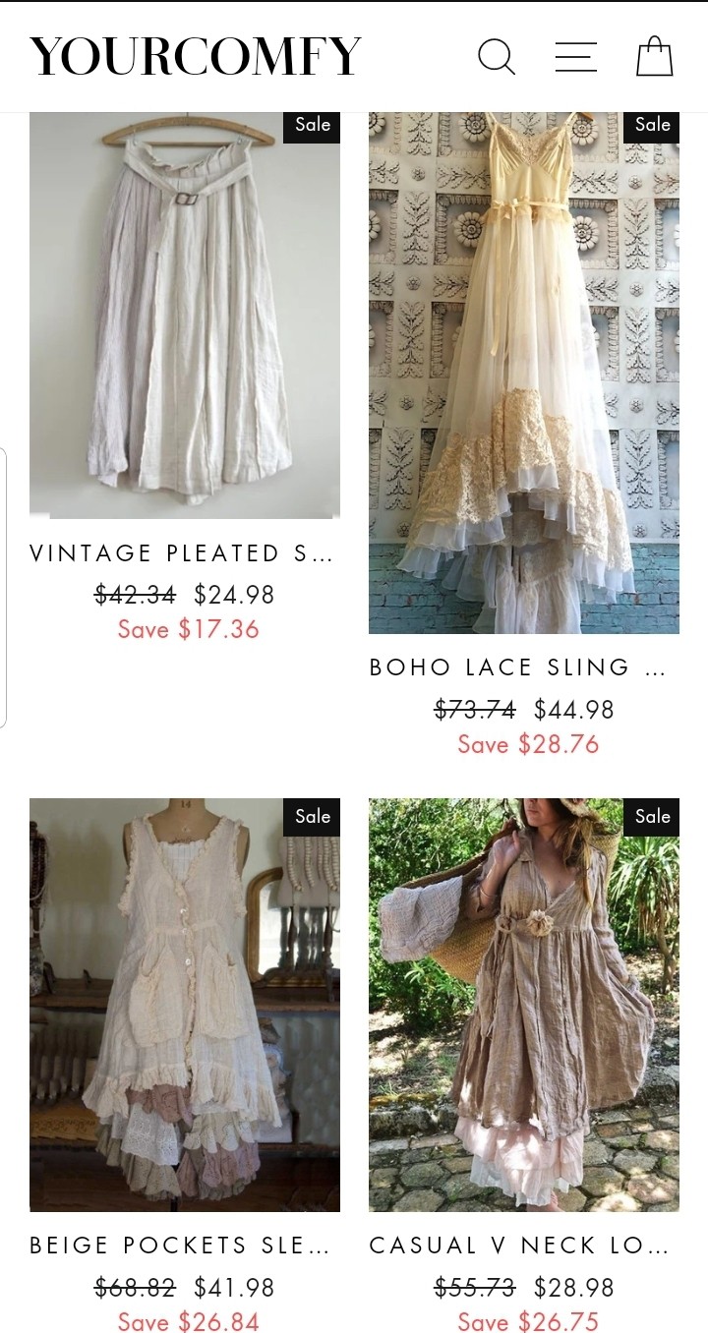Image resolution: width=708 pixels, height=1333 pixels.
Task: View Casual V Neck dress image
Action: point(524,1005)
